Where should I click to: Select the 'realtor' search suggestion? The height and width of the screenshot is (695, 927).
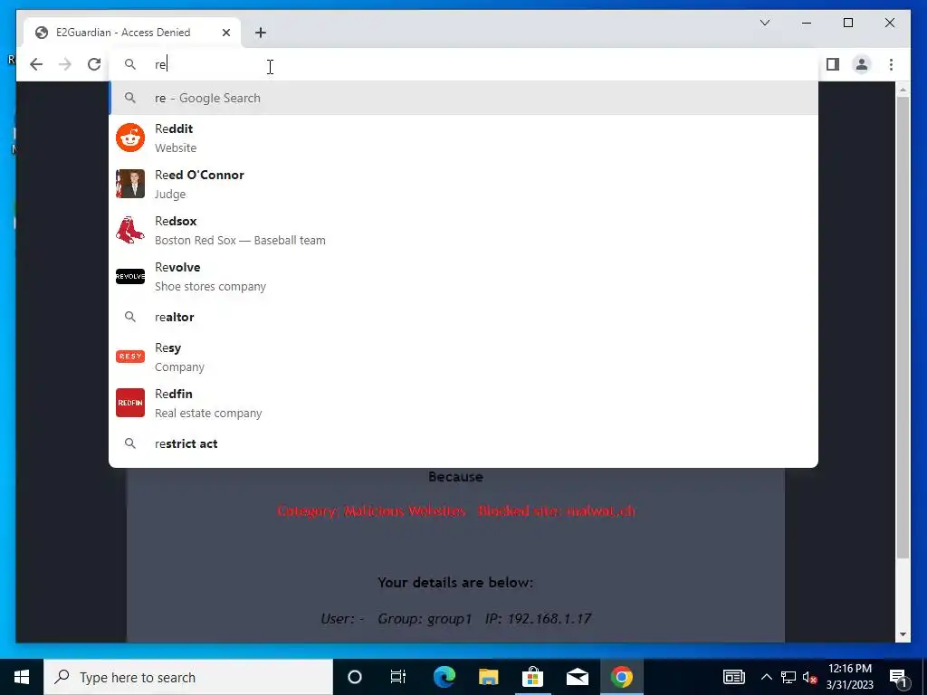pos(463,317)
